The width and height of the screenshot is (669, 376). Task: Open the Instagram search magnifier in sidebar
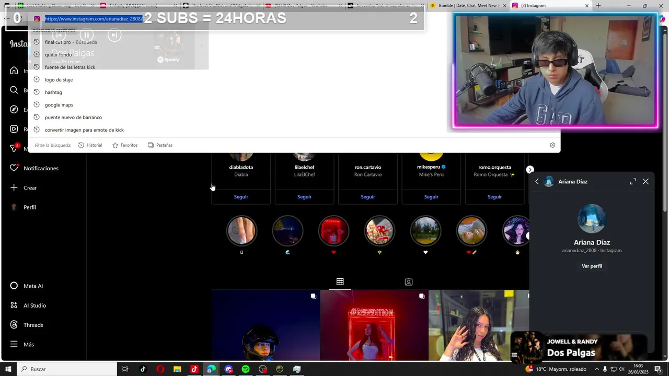(x=14, y=90)
